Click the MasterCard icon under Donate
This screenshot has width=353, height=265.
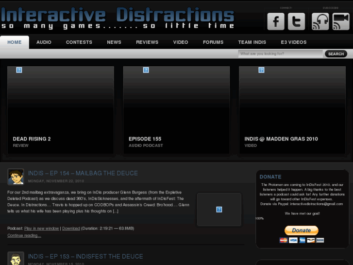284,240
